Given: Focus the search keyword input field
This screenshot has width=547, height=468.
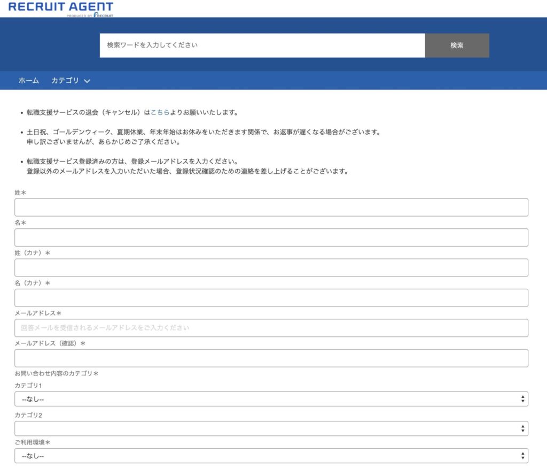Looking at the screenshot, I should 262,45.
